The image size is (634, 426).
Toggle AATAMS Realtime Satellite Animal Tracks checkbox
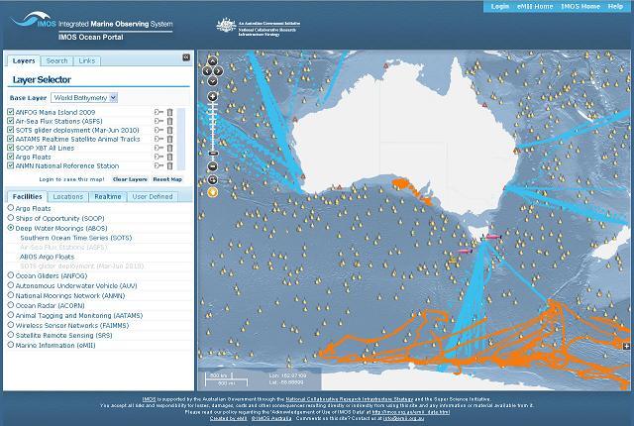click(11, 139)
